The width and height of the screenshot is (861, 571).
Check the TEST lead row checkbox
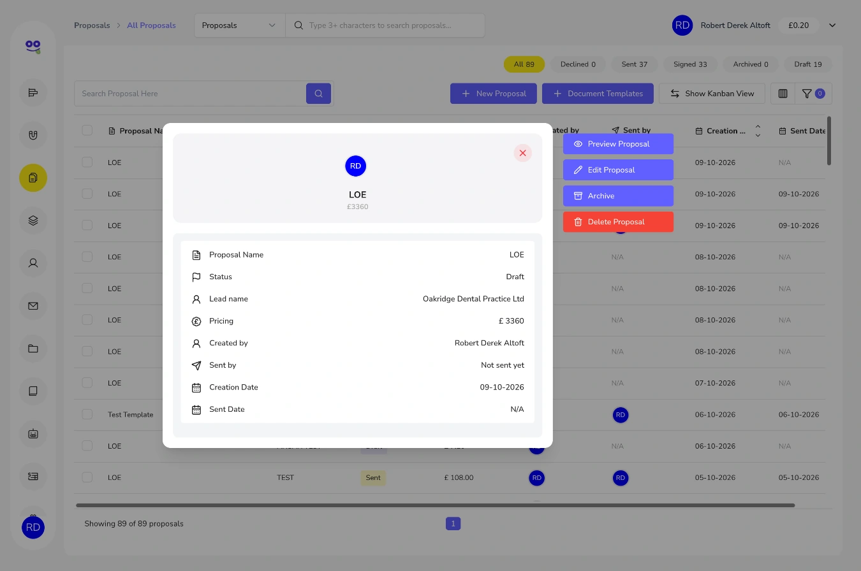87,477
